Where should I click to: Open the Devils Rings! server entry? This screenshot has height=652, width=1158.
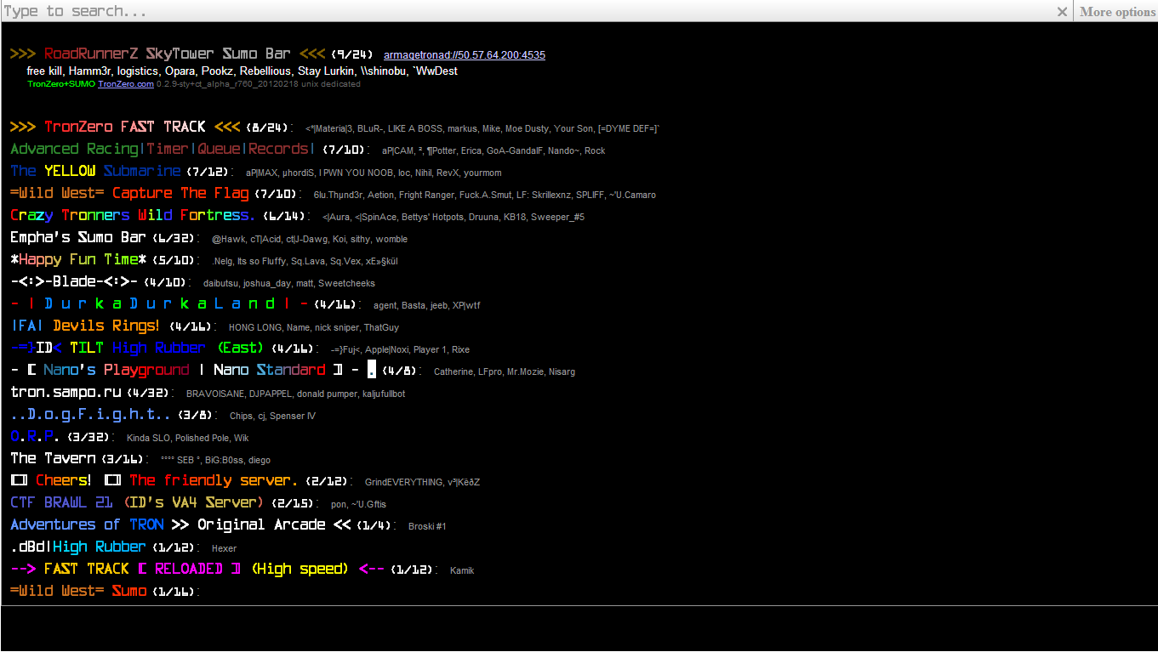click(x=85, y=326)
